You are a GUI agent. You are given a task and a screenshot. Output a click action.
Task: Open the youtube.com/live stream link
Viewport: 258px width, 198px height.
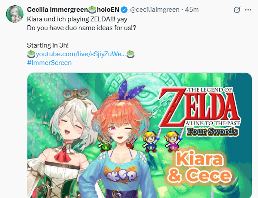pos(81,54)
